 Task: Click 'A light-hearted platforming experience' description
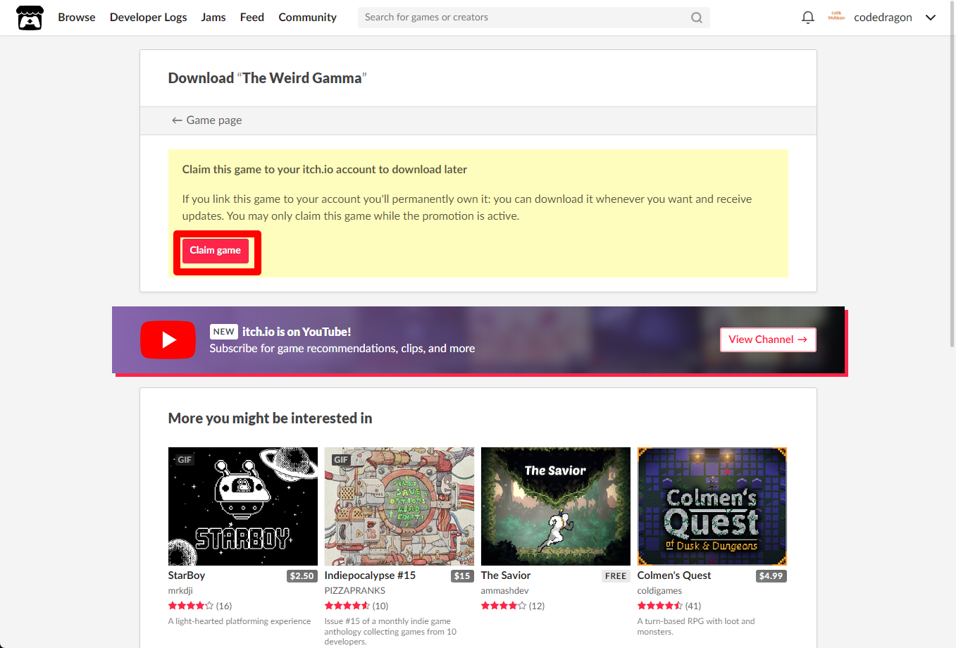pos(240,621)
